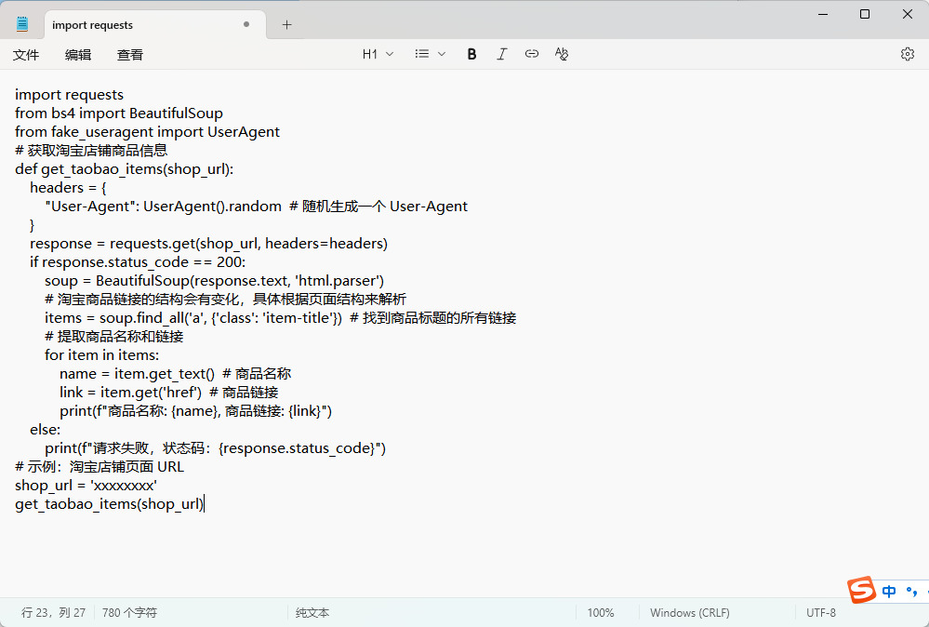The width and height of the screenshot is (929, 627).
Task: Click the clear formatting icon
Action: click(x=562, y=54)
